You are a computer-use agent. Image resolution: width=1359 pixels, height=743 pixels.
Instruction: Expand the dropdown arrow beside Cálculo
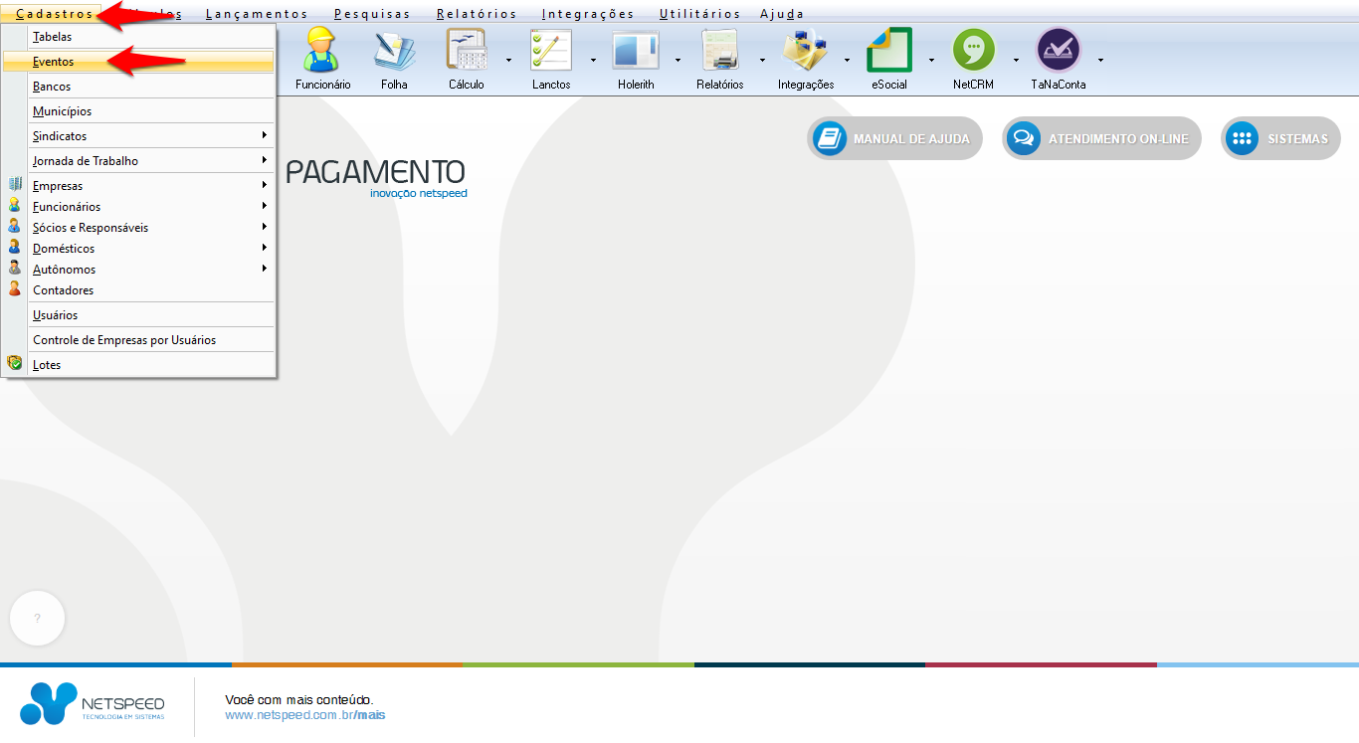[508, 60]
